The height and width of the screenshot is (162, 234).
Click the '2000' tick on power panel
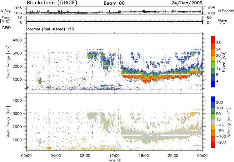point(17,66)
